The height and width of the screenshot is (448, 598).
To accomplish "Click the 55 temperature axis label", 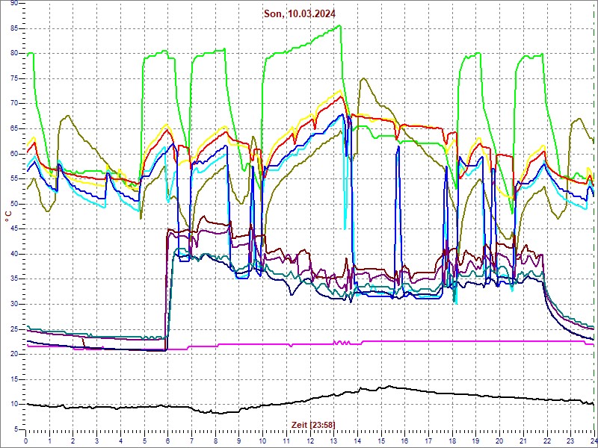I will [14, 179].
